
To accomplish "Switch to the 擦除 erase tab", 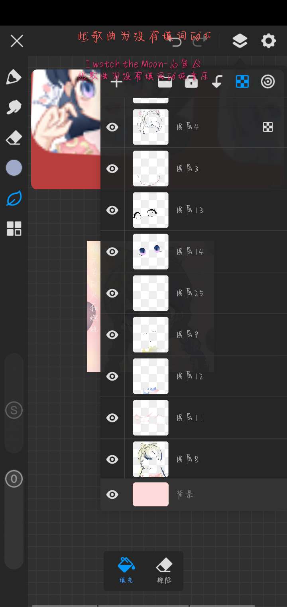I will [164, 570].
